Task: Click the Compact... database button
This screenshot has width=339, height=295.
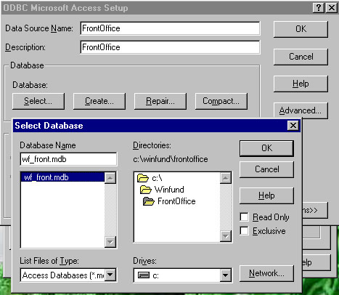Action: (221, 101)
